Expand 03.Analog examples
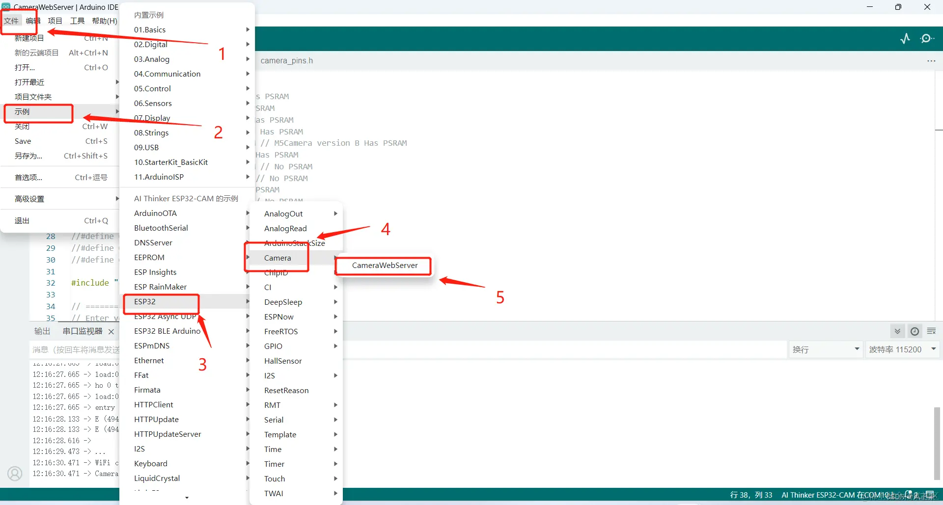943x505 pixels. (187, 59)
